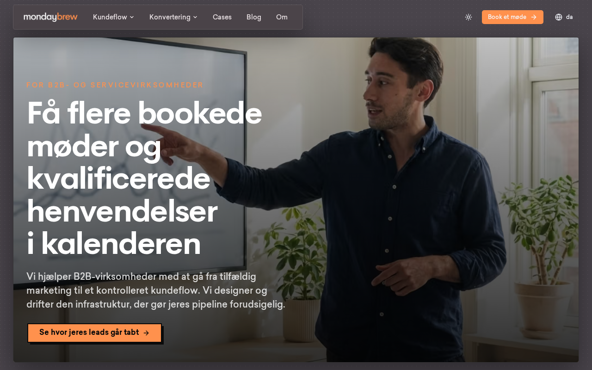This screenshot has height=370, width=592.
Task: Open the Konvertering menu item
Action: click(x=173, y=17)
